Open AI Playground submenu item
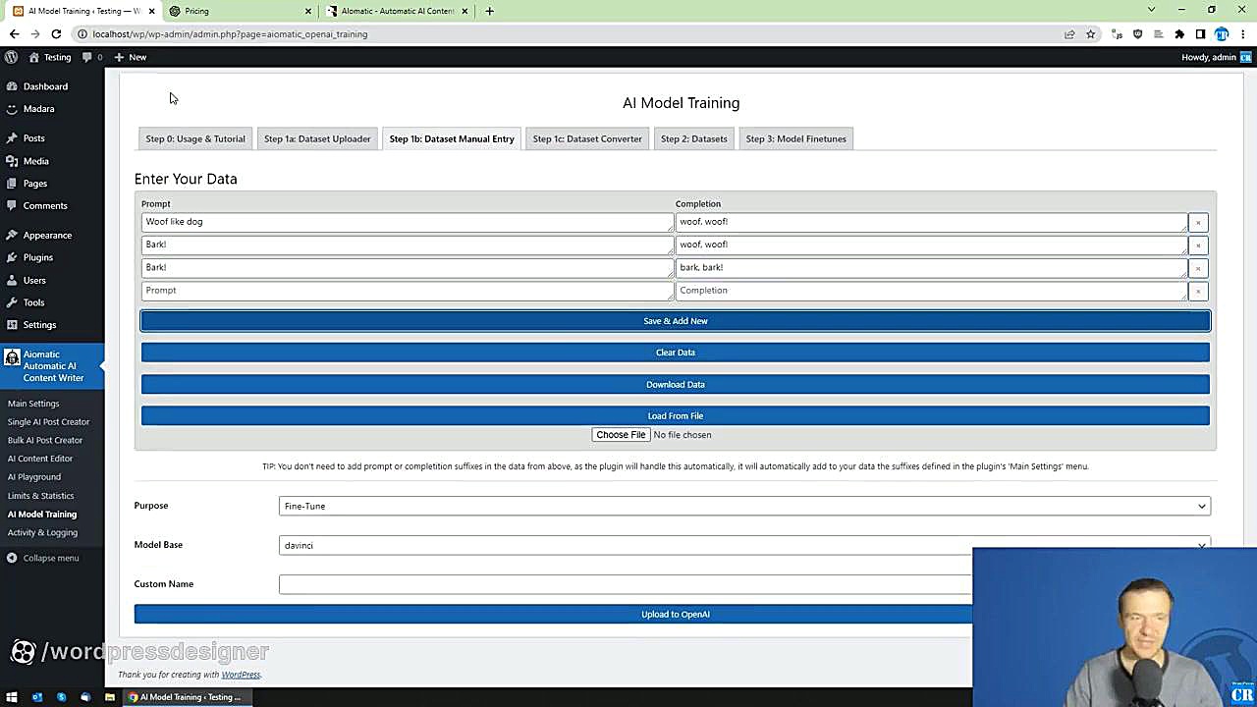1257x707 pixels. 34,477
